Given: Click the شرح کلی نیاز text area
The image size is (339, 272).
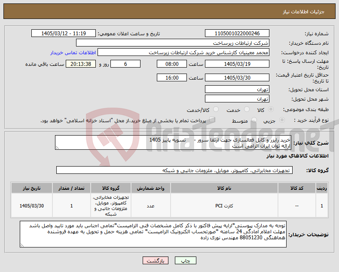Looking at the screenshot, I should [173, 142].
